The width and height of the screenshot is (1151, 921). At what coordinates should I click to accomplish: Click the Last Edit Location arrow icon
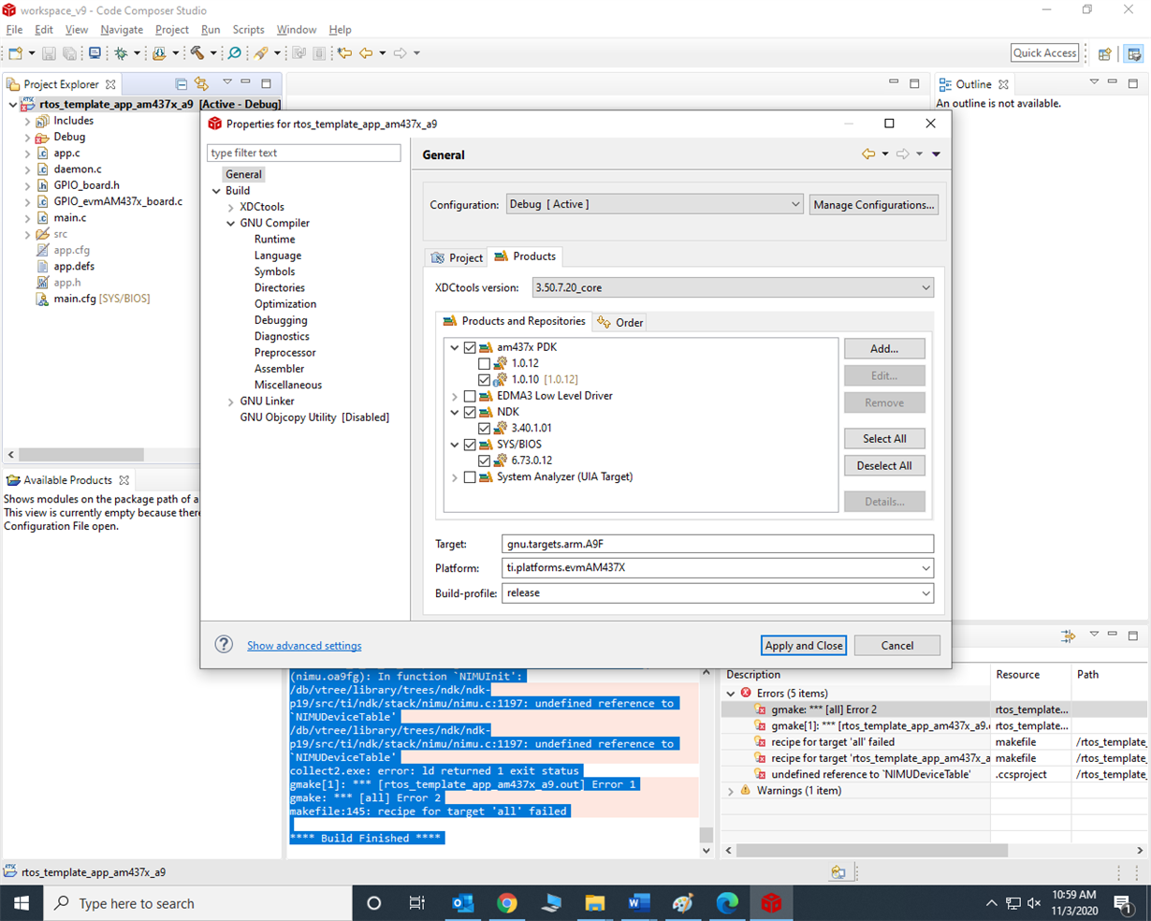(x=344, y=53)
